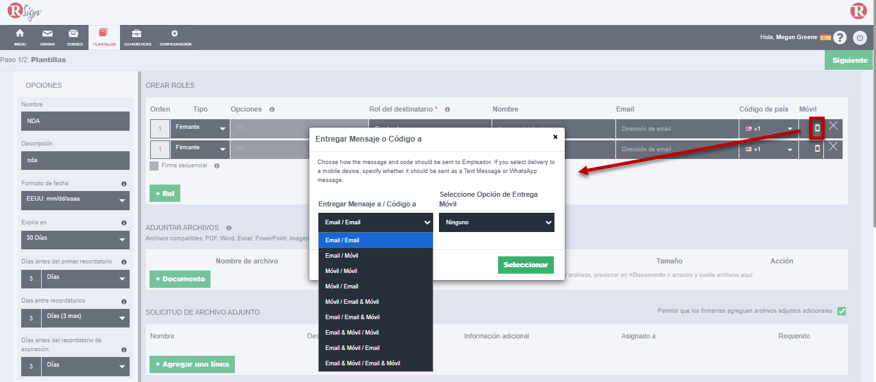Open the Expira en 30 Días dropdown

(x=76, y=239)
